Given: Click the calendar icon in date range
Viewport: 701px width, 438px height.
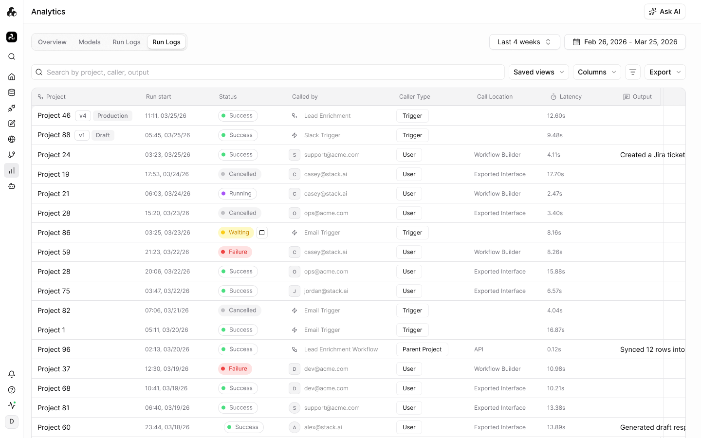Looking at the screenshot, I should click(x=576, y=42).
